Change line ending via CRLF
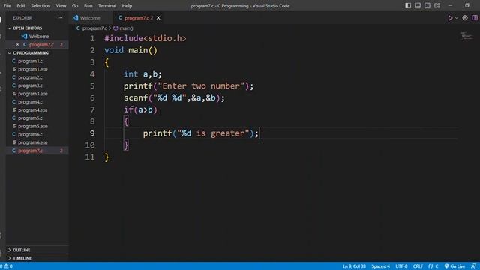The width and height of the screenshot is (480, 270). pyautogui.click(x=418, y=266)
